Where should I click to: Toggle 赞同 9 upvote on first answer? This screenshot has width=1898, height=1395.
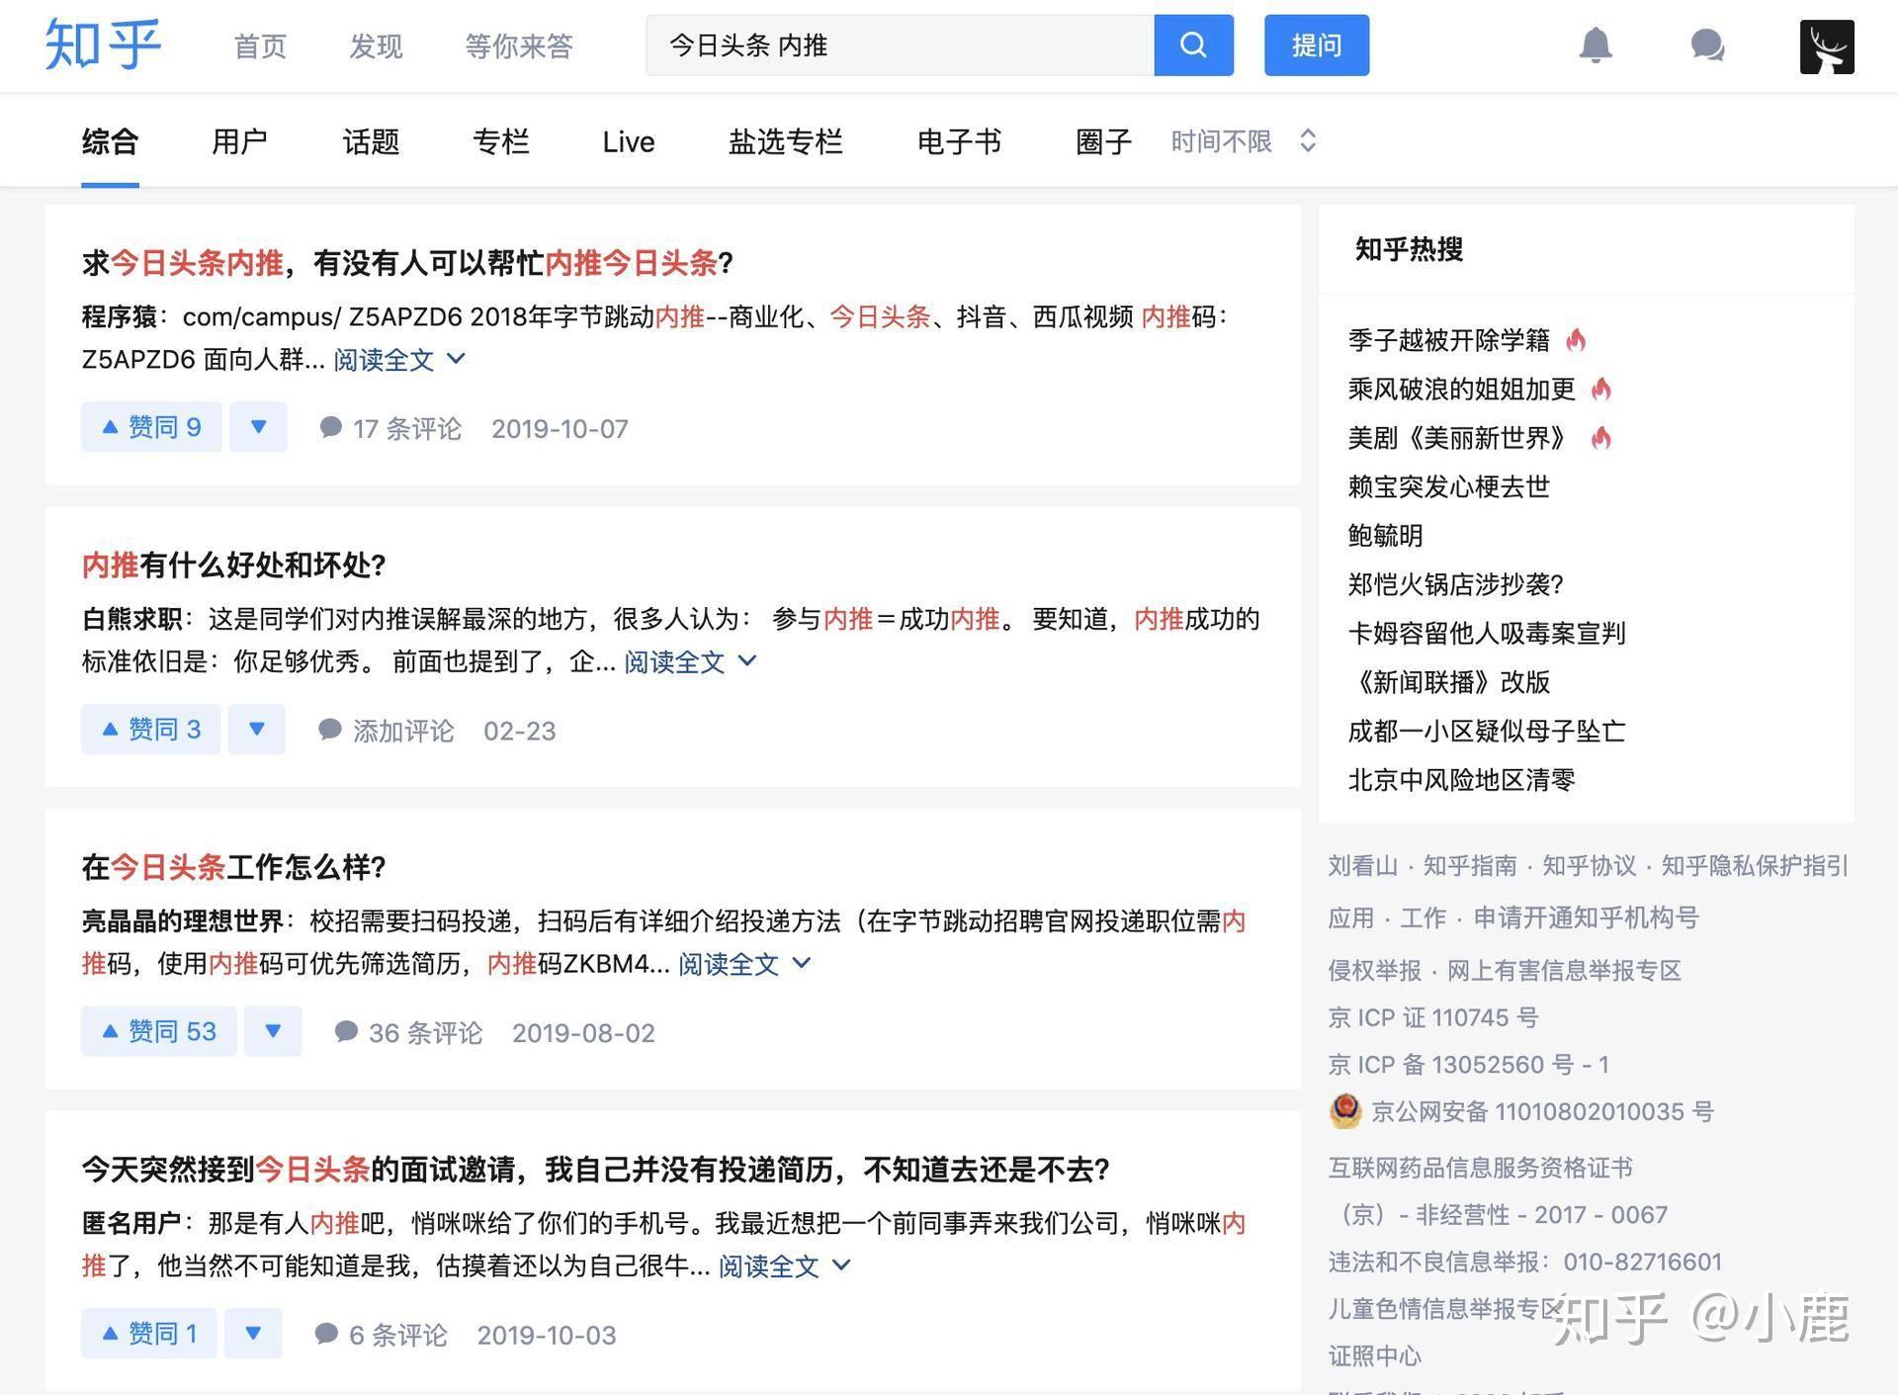[x=151, y=426]
